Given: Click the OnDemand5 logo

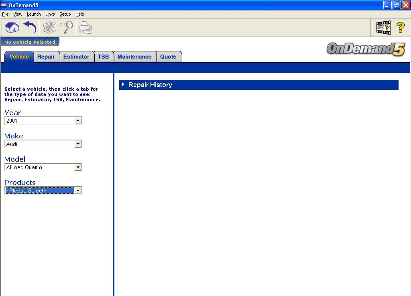Looking at the screenshot, I should click(366, 49).
